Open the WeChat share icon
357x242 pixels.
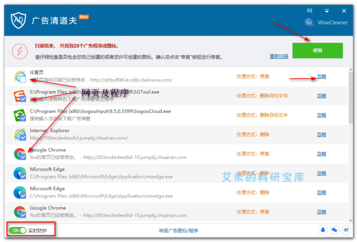pyautogui.click(x=334, y=230)
